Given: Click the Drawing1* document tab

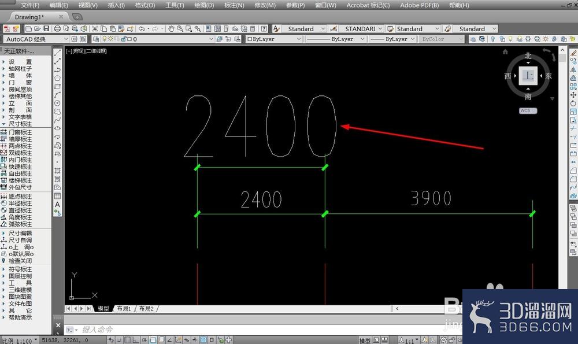Looking at the screenshot, I should tap(29, 17).
